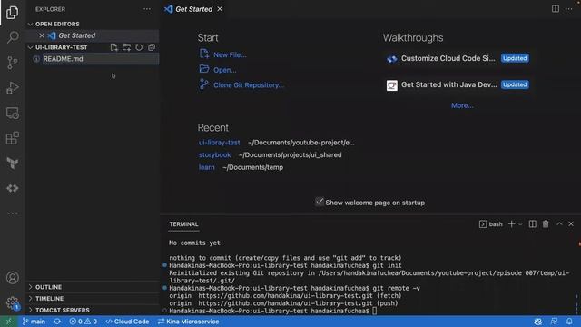Screen dimensions: 581x327
Task: Open recent project storybook
Action: coord(214,155)
